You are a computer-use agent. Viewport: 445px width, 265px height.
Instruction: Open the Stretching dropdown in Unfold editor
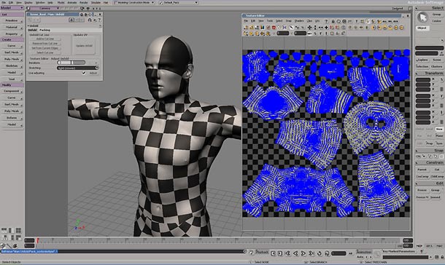(x=77, y=68)
